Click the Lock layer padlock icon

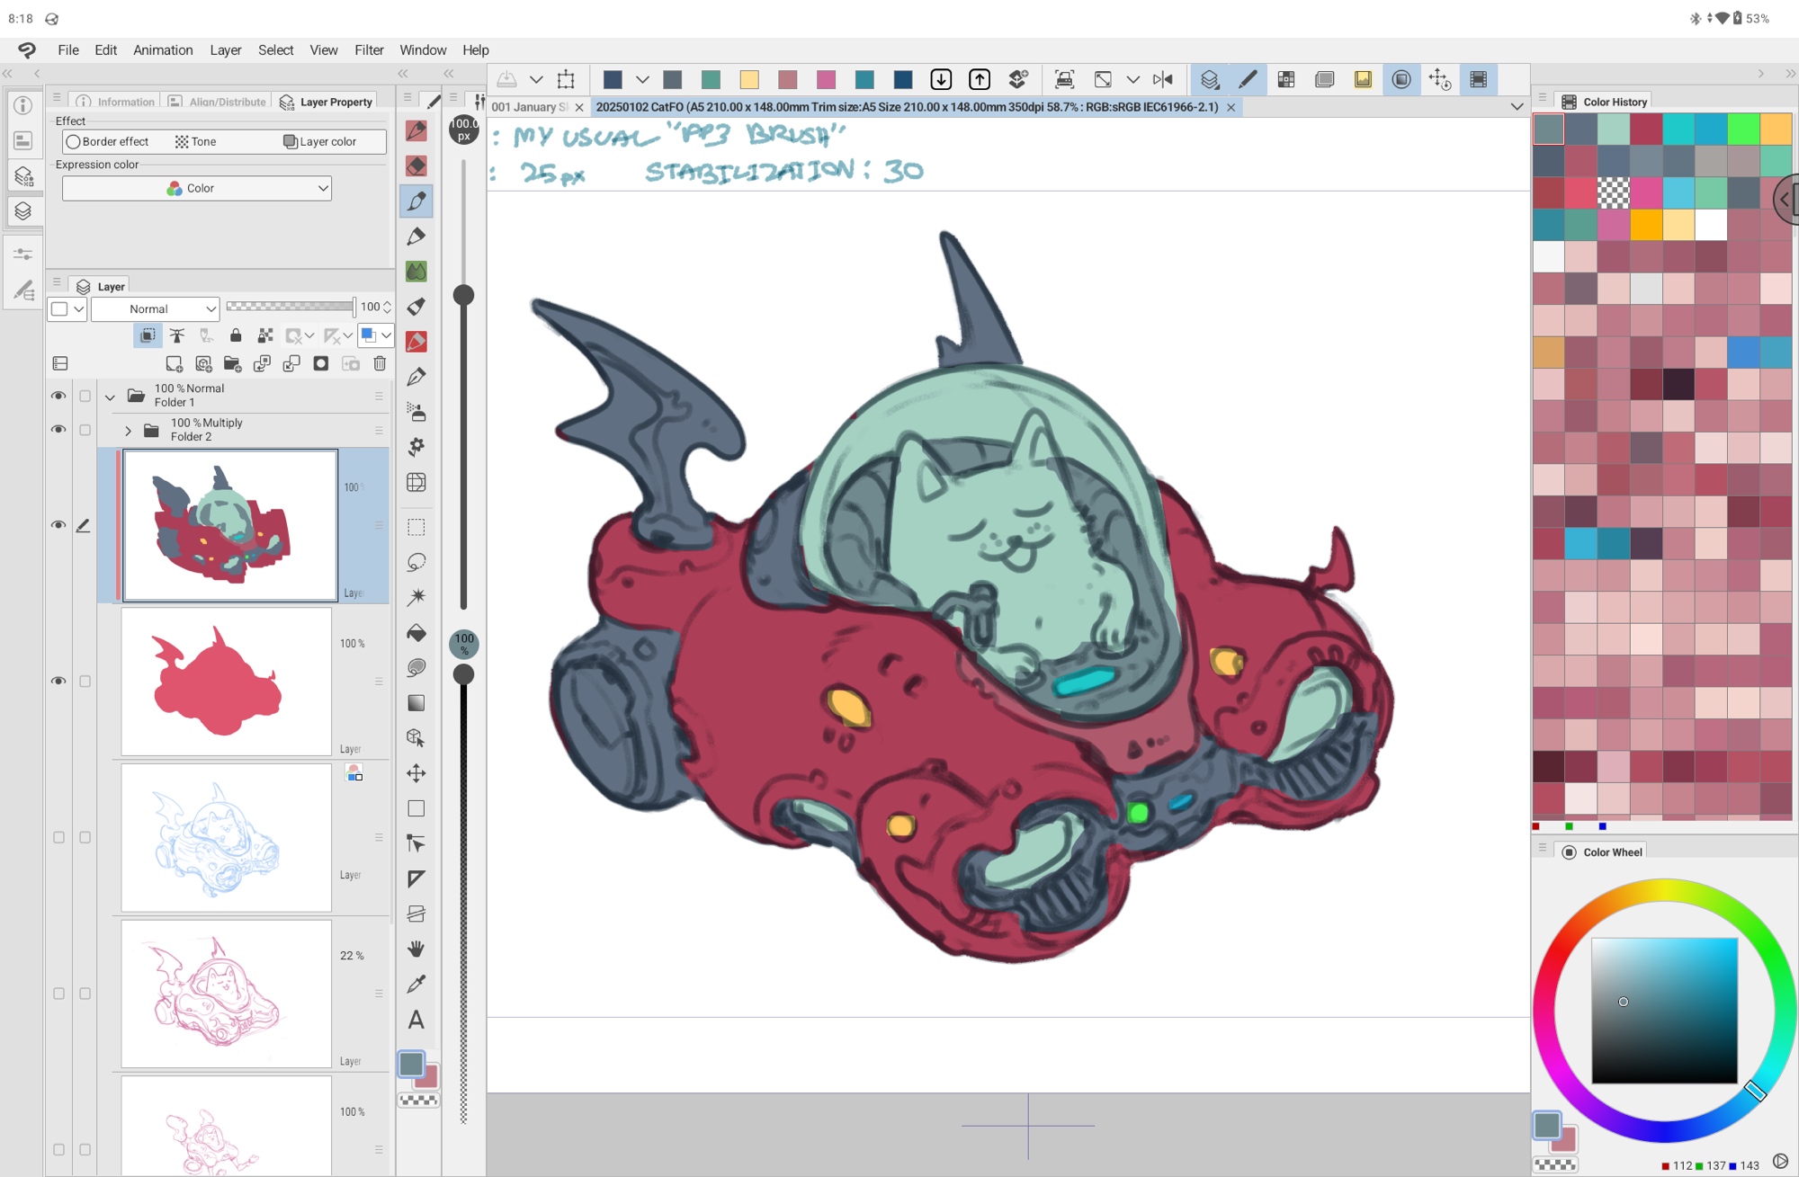point(236,335)
